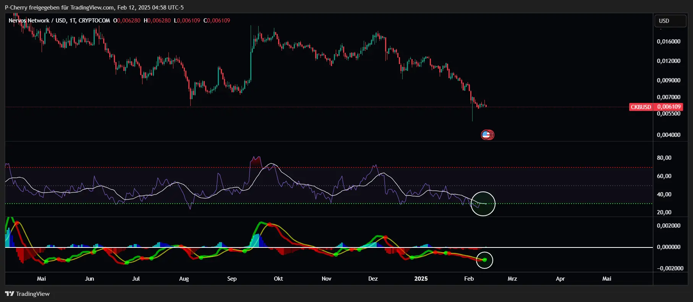Click the red CKBUSD symbol label

[641, 107]
